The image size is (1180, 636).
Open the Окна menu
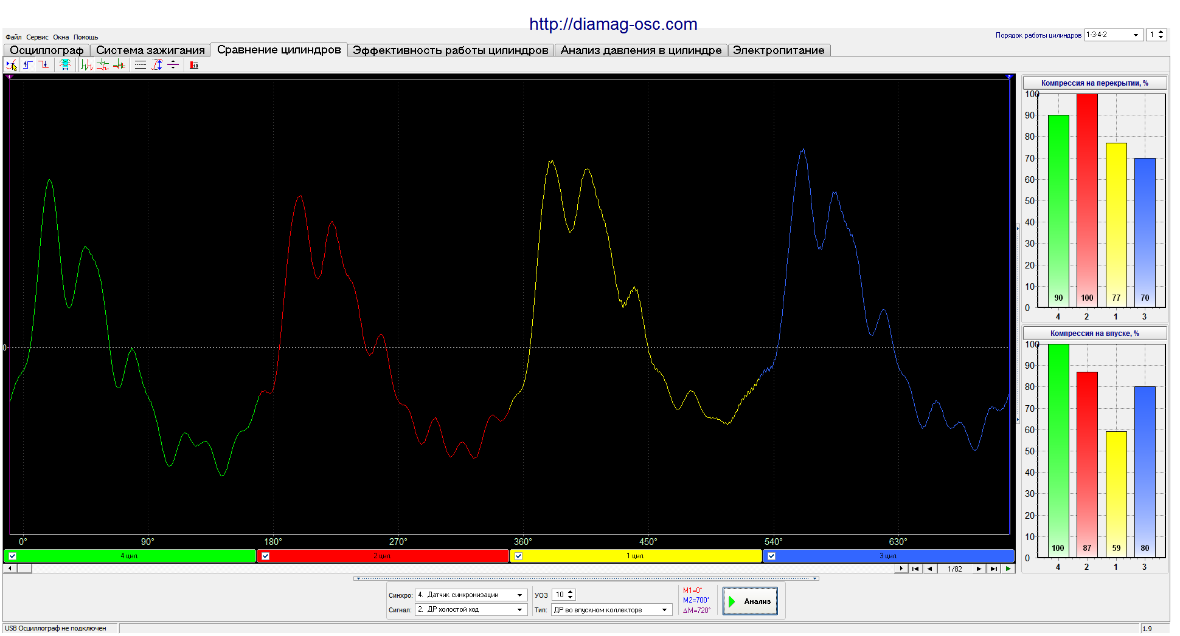(x=61, y=37)
